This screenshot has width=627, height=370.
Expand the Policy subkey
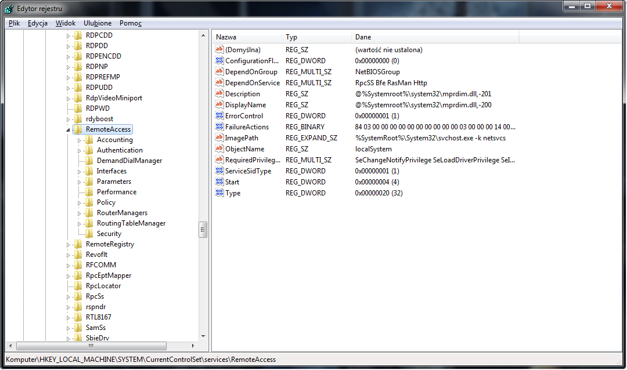coord(79,203)
